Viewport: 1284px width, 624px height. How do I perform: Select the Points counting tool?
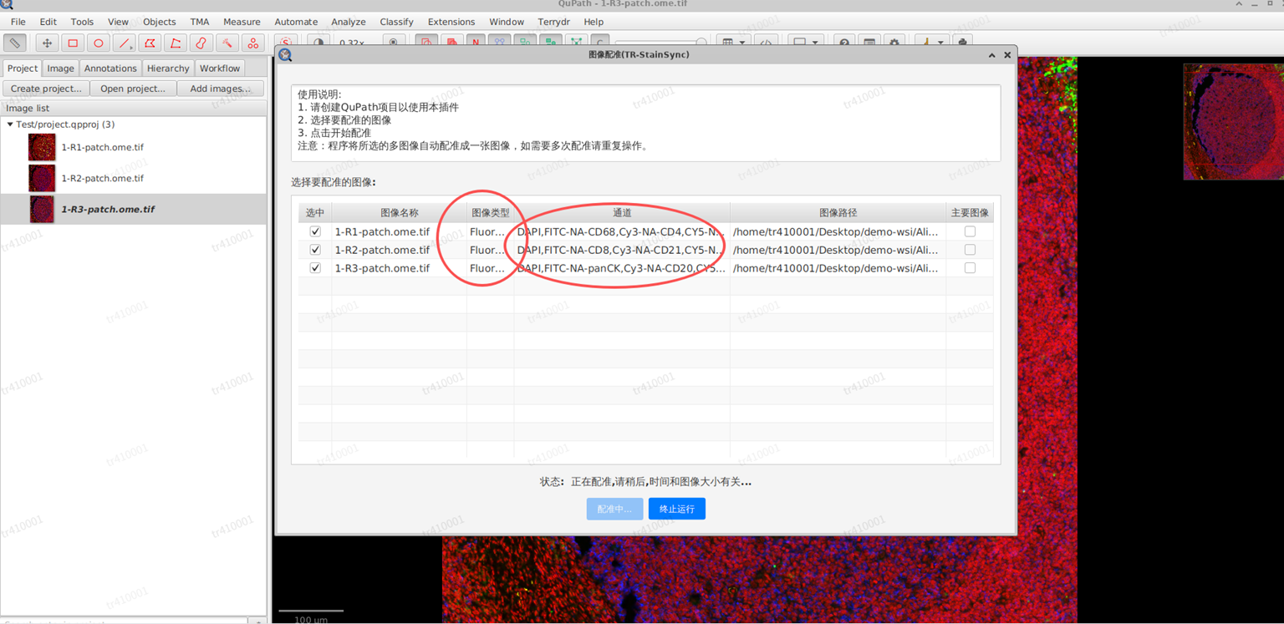pyautogui.click(x=252, y=43)
